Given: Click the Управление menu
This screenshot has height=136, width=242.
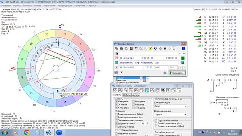Looking at the screenshot, I should tap(49, 6).
